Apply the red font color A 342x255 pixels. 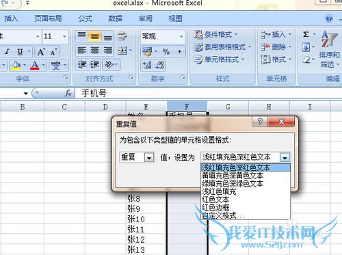[35, 66]
